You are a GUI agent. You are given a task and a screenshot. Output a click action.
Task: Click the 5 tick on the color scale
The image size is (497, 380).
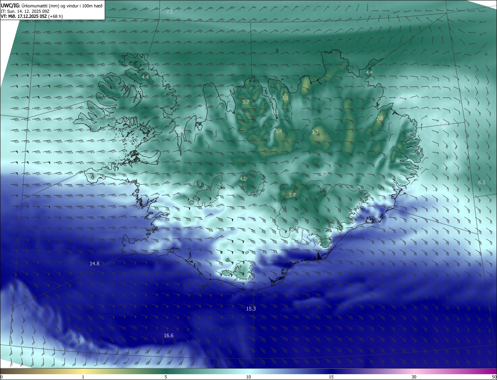(166, 377)
